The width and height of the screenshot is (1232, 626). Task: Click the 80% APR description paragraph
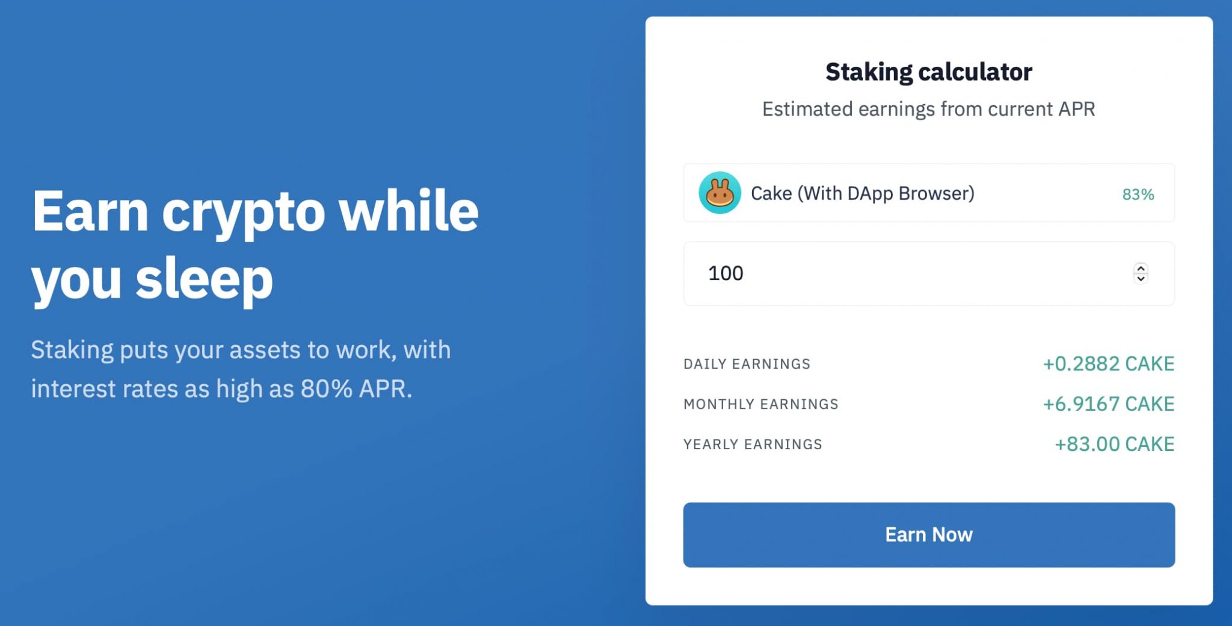pyautogui.click(x=241, y=369)
